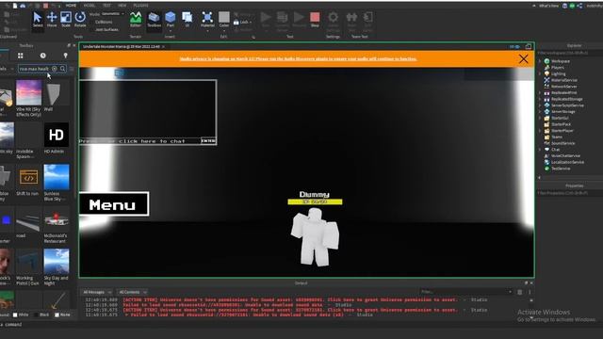Select Lighting in the Explorer tree

558,73
